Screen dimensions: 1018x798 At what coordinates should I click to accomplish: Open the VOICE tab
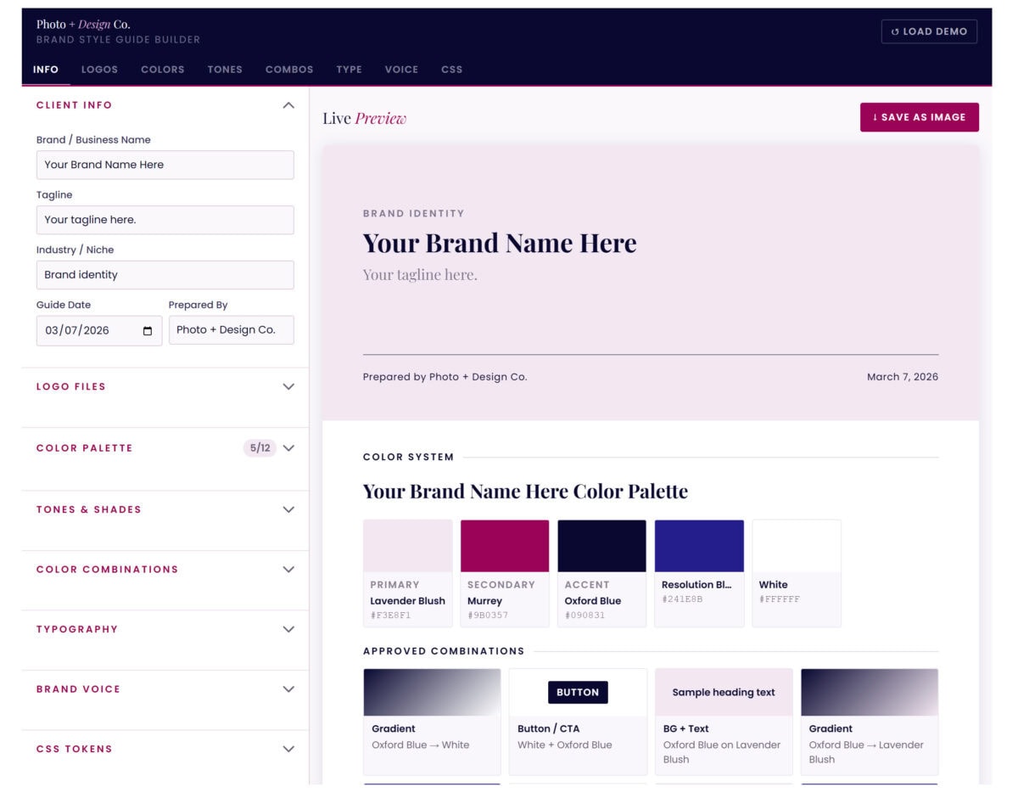click(401, 70)
